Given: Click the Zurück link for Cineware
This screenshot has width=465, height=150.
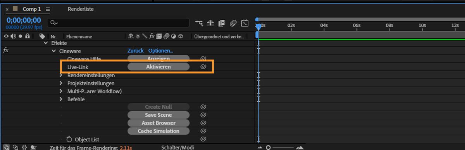Looking at the screenshot, I should point(136,51).
